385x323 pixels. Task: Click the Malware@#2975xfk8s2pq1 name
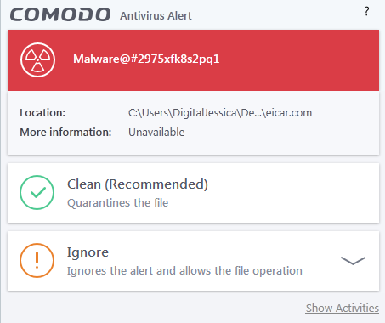[x=146, y=59]
